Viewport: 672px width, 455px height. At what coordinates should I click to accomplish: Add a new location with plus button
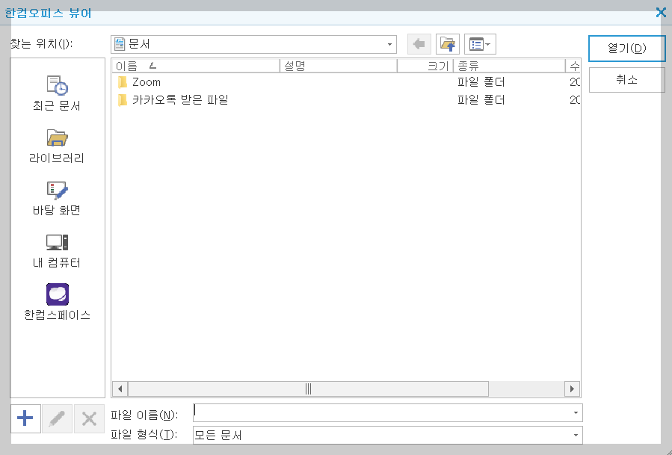pyautogui.click(x=25, y=418)
